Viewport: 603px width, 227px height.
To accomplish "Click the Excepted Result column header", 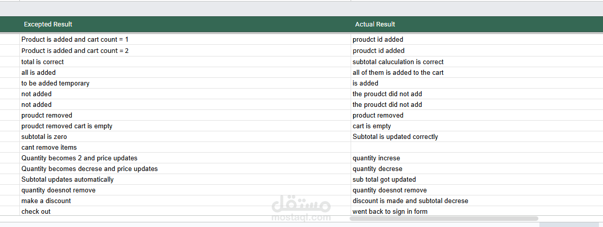I will 48,24.
